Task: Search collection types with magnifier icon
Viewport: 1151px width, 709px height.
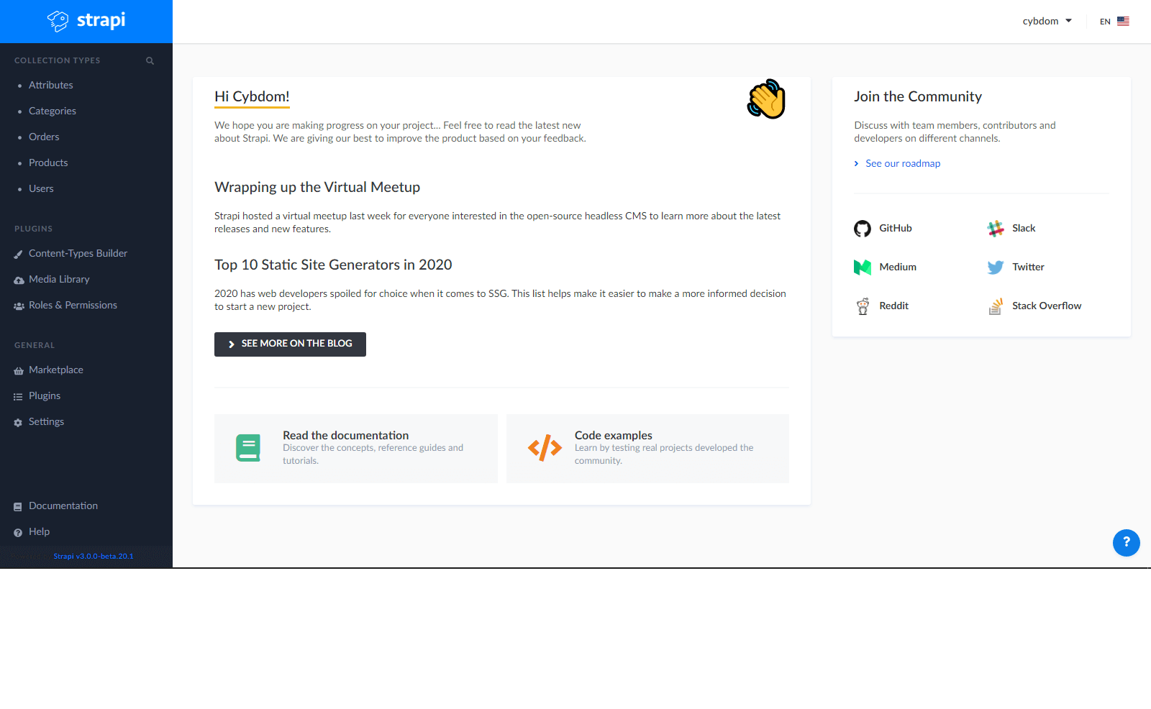Action: (x=150, y=60)
